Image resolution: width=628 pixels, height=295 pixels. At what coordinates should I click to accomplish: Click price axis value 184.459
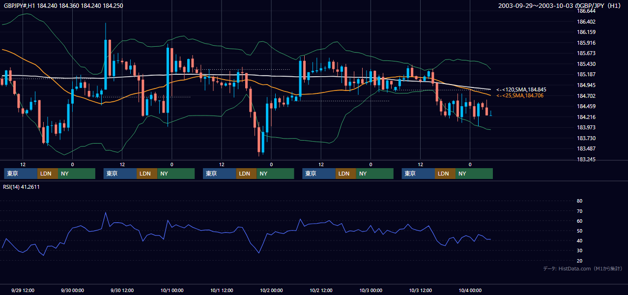pyautogui.click(x=586, y=106)
